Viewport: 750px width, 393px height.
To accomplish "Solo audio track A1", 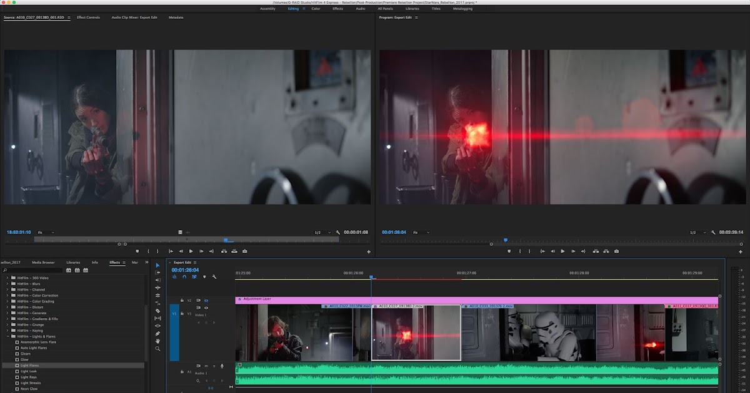I will click(x=214, y=366).
